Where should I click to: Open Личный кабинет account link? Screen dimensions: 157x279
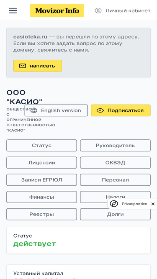pos(128,11)
